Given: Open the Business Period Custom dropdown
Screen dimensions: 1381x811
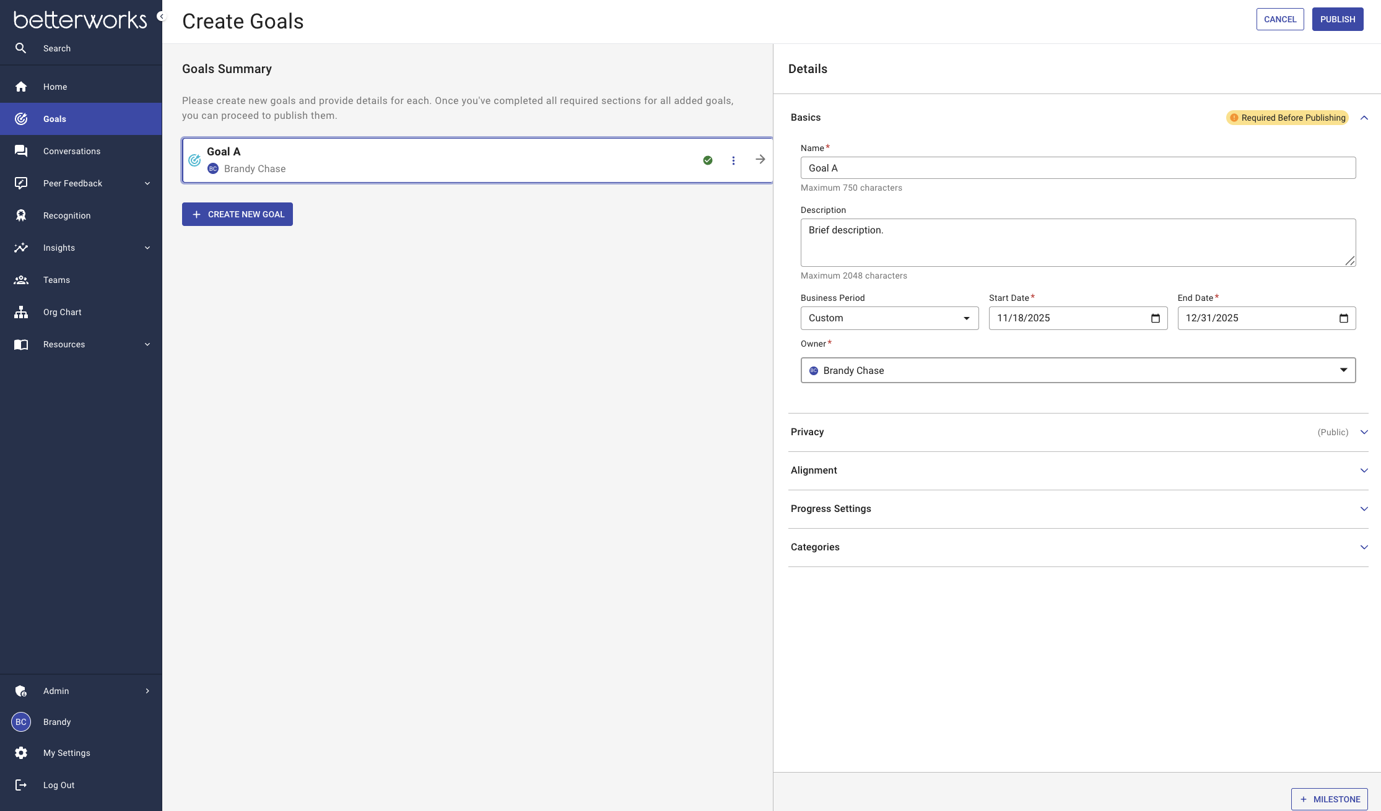Looking at the screenshot, I should point(889,318).
